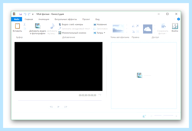Image resolution: width=192 pixels, height=131 pixels.
Task: Click the OneDrive cloud sharing icon
Action: point(148,29)
